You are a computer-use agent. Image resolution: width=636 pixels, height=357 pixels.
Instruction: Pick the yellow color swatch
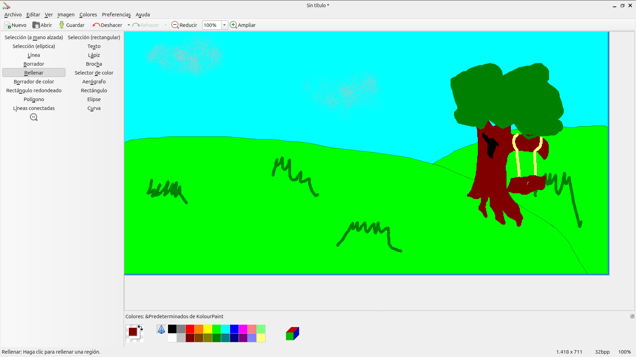[208, 329]
